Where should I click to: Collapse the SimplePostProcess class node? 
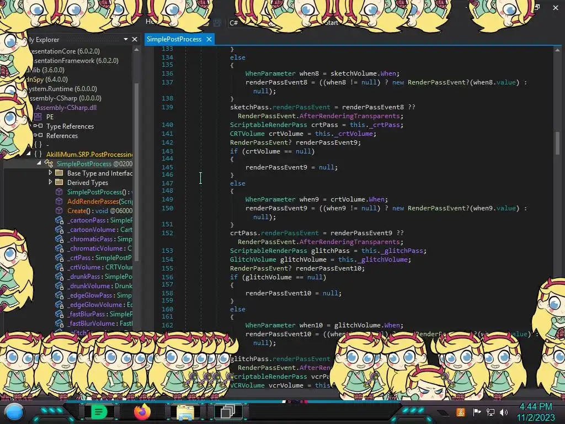click(x=39, y=163)
